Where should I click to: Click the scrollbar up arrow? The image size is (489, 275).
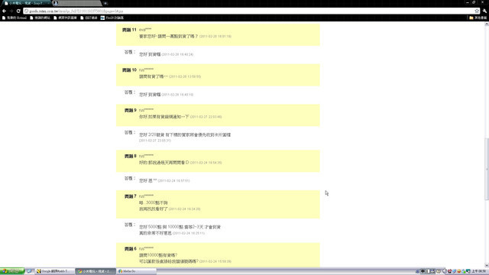[x=487, y=24]
